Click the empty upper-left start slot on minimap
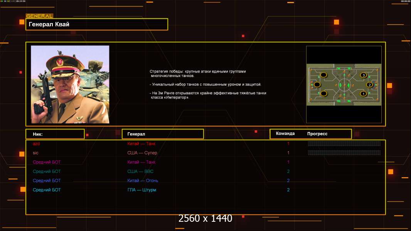Screen dimensions: 411x231 click(x=324, y=75)
